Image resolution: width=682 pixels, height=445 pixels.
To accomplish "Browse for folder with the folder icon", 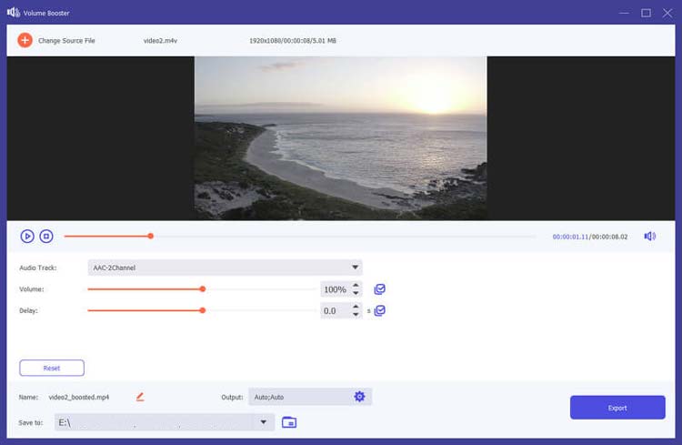I will click(x=289, y=422).
